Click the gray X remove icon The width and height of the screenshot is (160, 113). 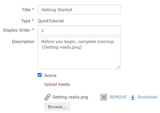(104, 97)
